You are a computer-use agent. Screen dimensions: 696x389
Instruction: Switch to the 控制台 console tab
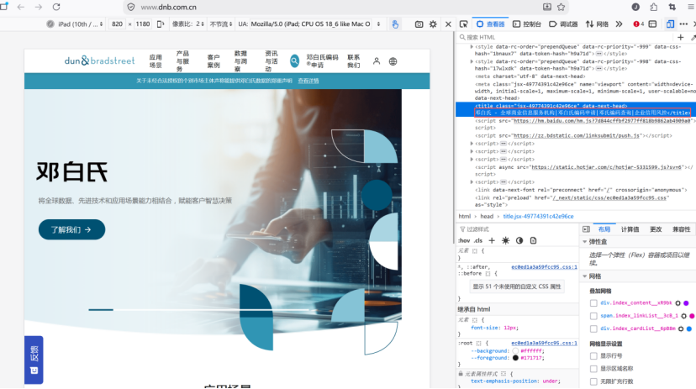527,24
